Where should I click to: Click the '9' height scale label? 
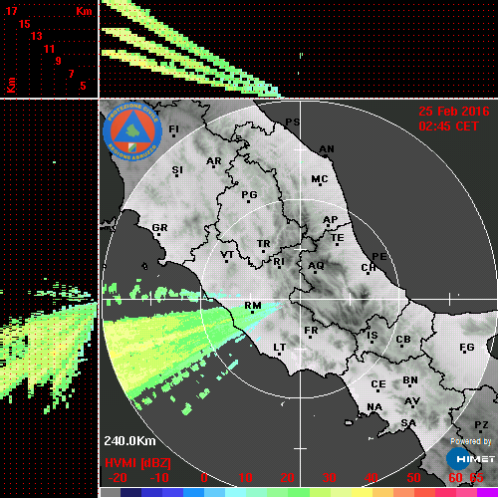[58, 61]
